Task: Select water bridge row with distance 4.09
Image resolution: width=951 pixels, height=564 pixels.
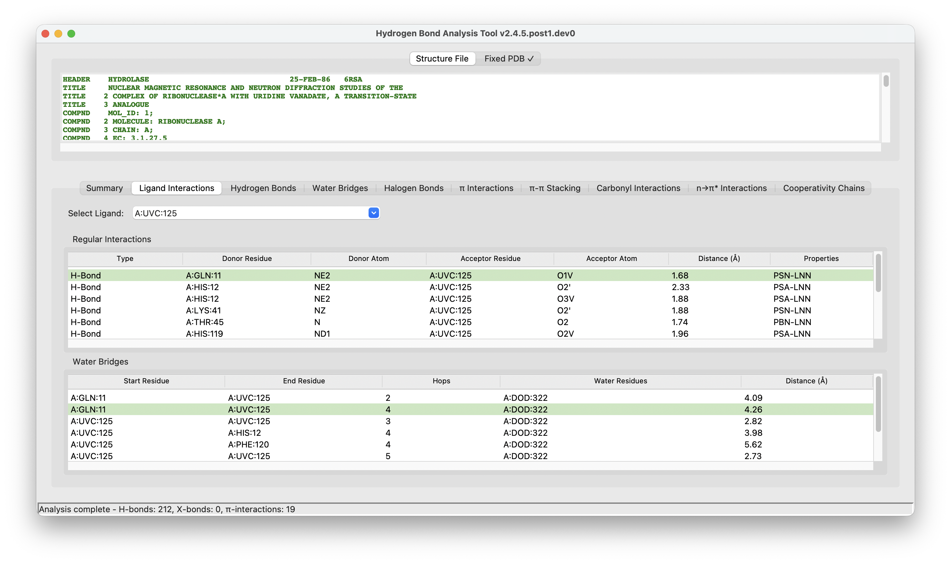Action: [471, 398]
